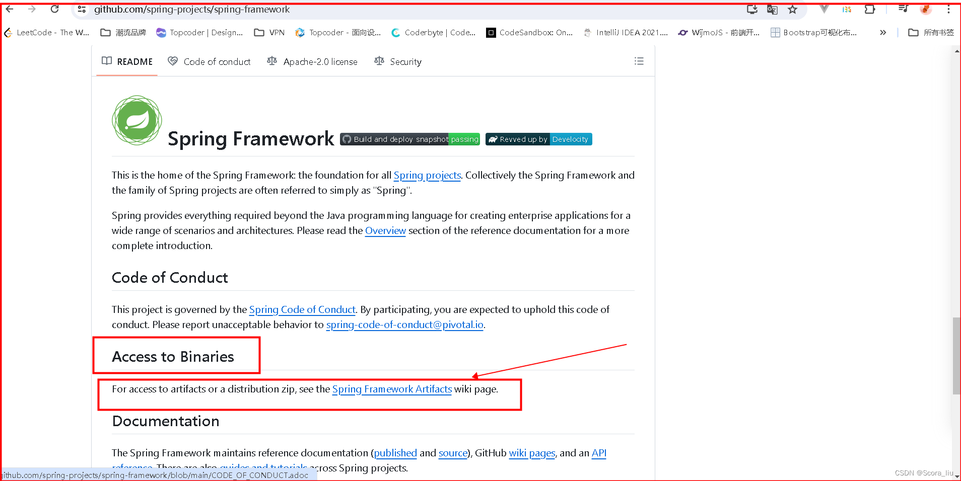The height and width of the screenshot is (481, 961).
Task: Go back with the browser back arrow
Action: [10, 9]
